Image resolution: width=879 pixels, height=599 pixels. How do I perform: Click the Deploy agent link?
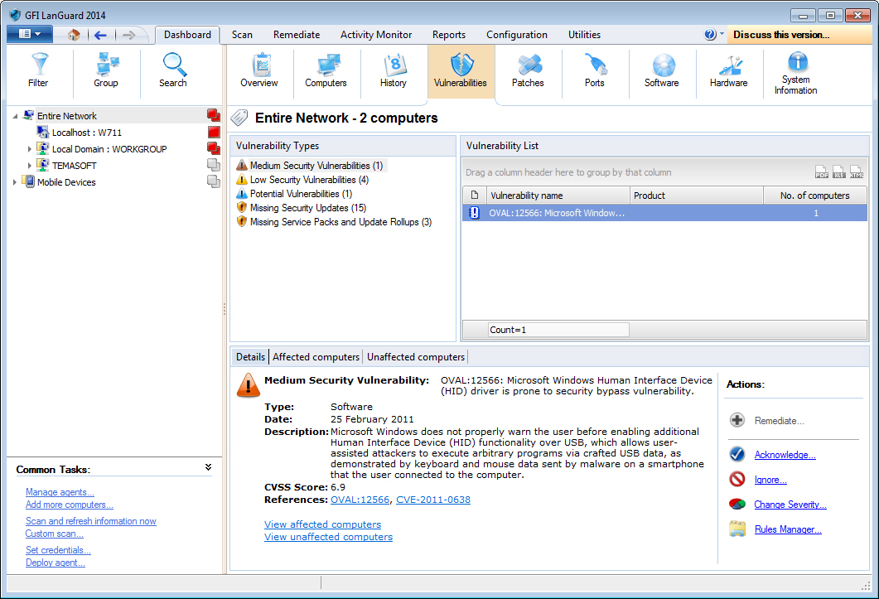(x=56, y=563)
